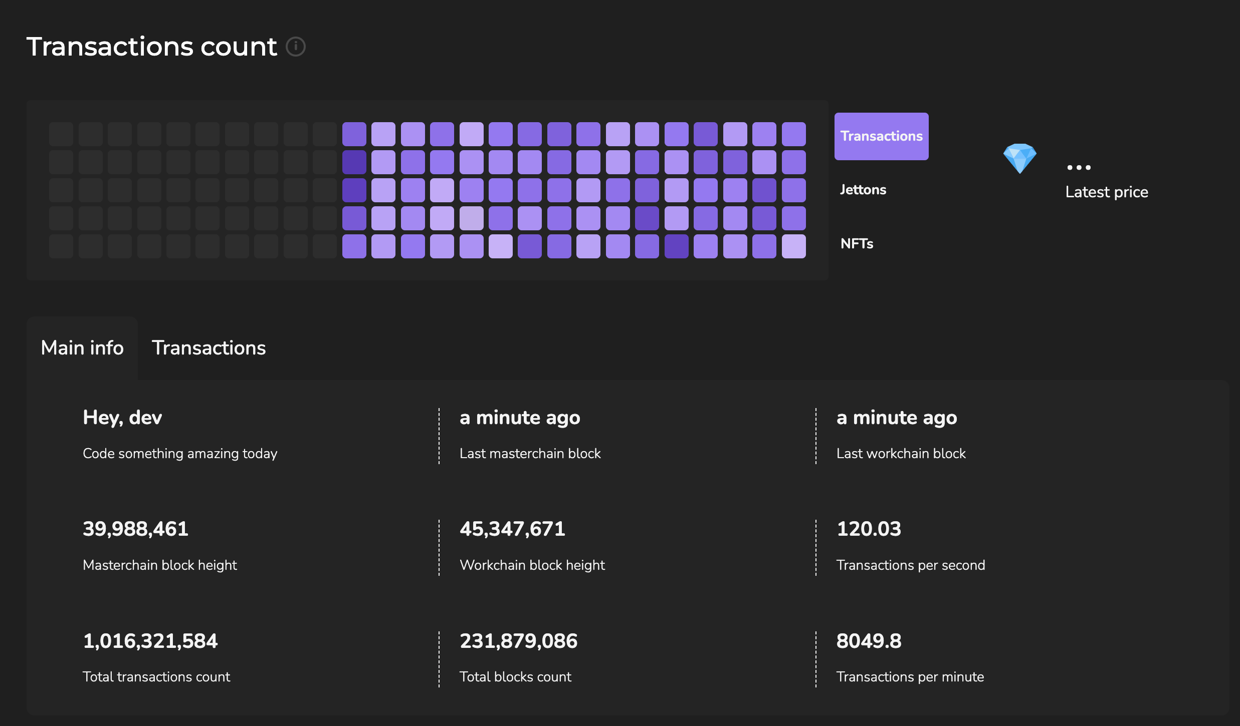Click the info icon beside Transactions count
Screen dimensions: 1240x726
point(296,47)
